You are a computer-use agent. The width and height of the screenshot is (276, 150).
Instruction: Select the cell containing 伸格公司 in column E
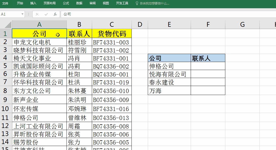(x=169, y=66)
